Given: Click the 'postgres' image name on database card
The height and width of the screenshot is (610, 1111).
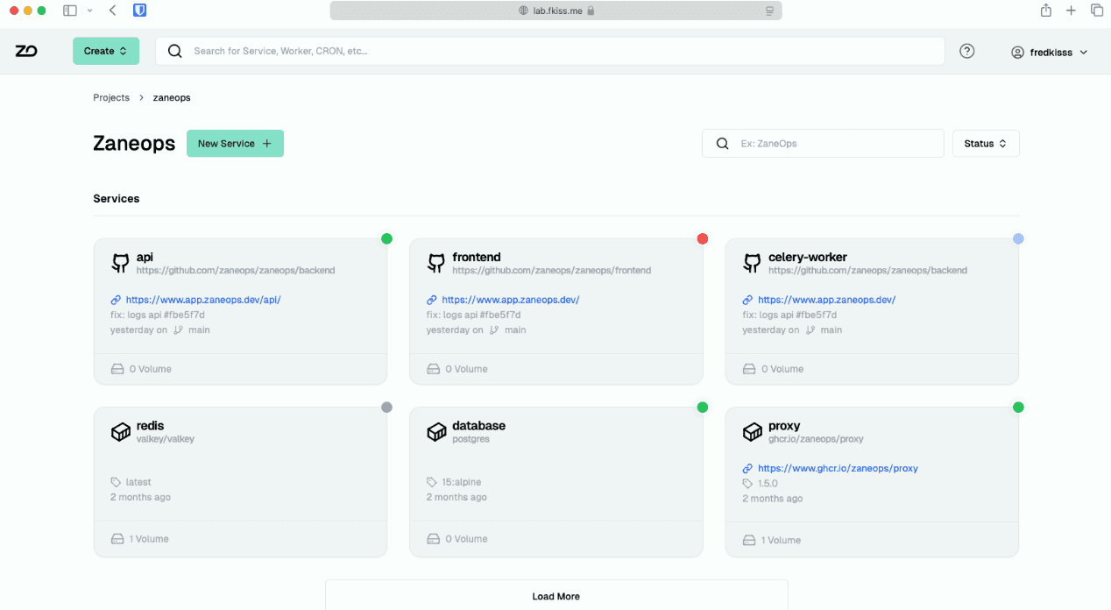Looking at the screenshot, I should coord(471,438).
